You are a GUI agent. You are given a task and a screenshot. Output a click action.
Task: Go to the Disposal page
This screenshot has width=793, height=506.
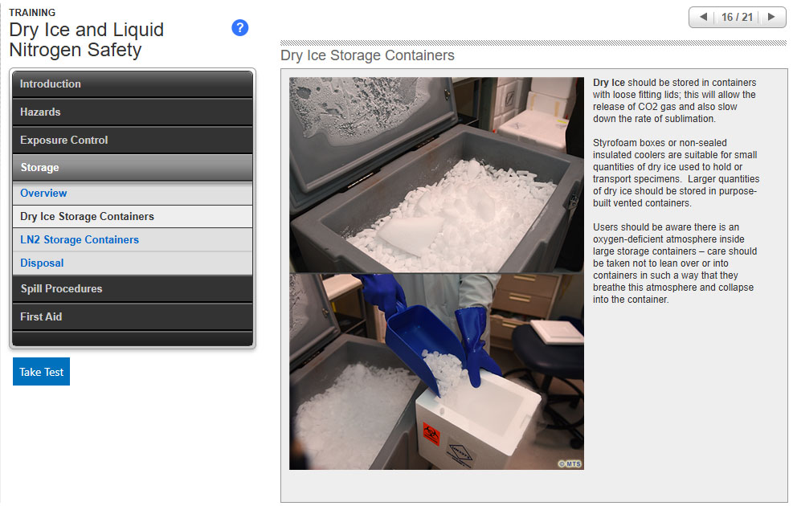(42, 263)
